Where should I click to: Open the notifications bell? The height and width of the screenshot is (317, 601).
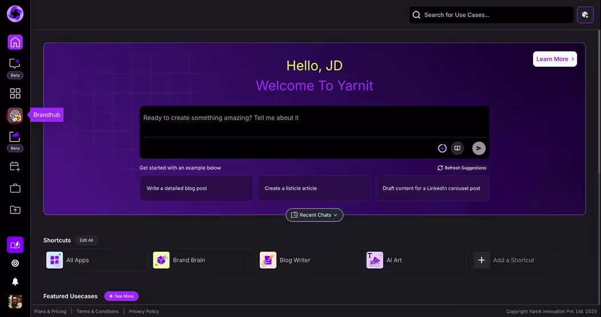click(15, 282)
